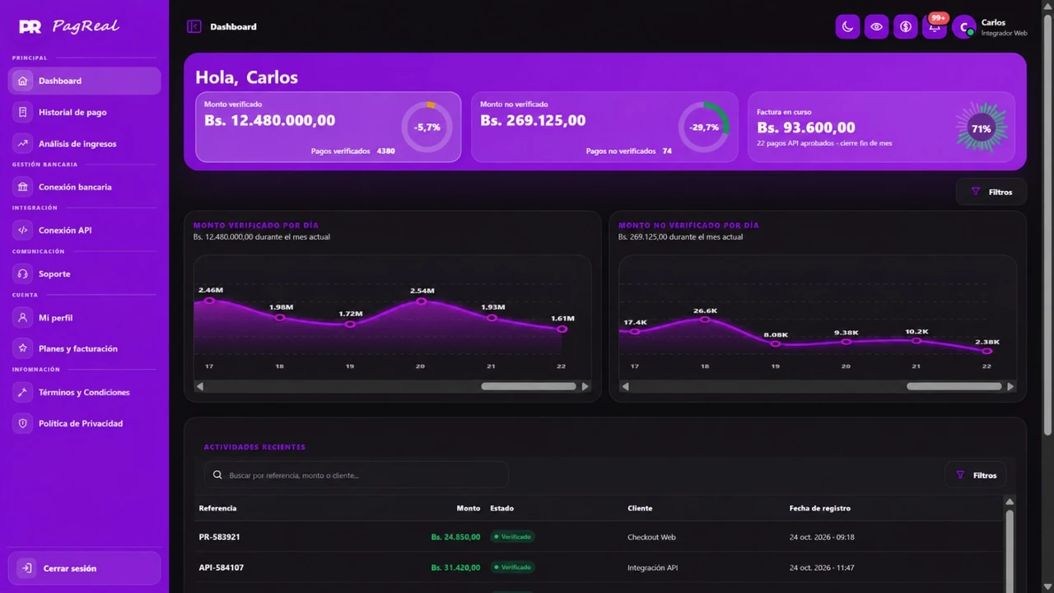
Task: Click the 2.54M data point on chart
Action: click(421, 301)
